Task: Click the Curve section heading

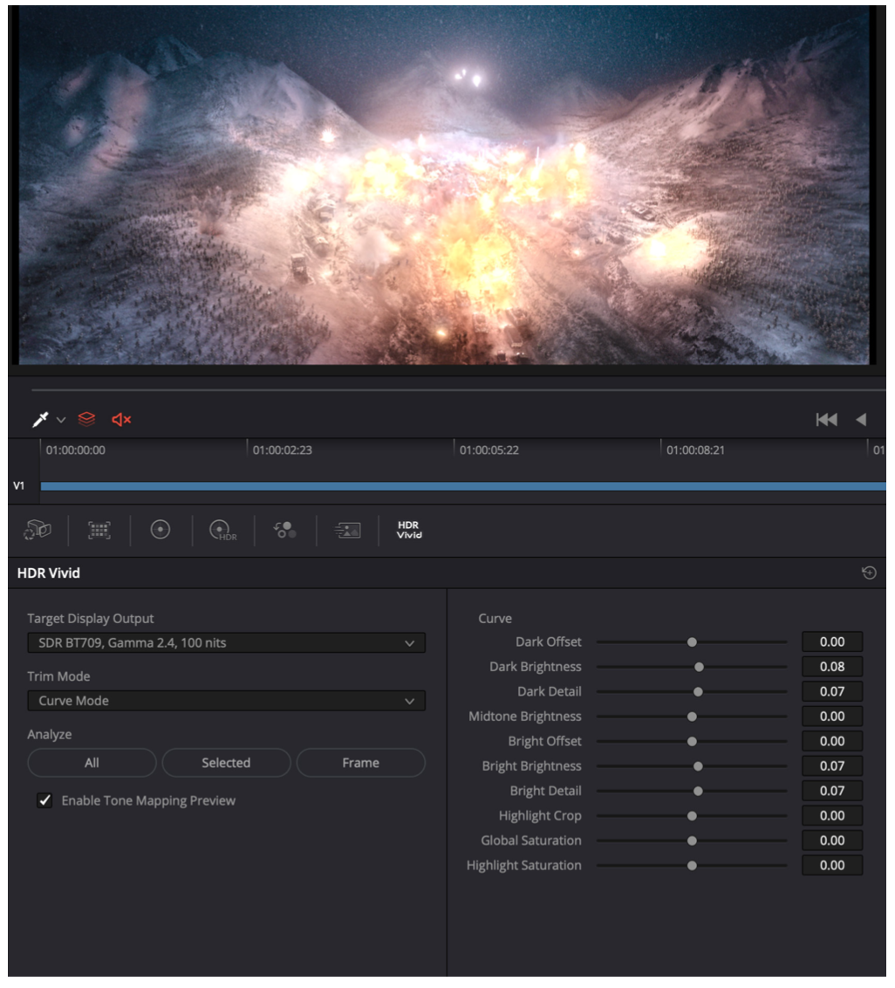Action: click(x=495, y=619)
